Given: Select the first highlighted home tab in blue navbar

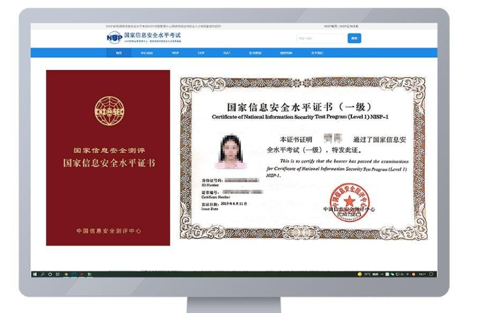Looking at the screenshot, I should coord(119,53).
